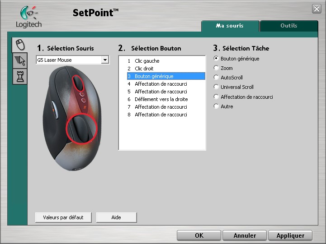Select the Zoom radio option
Image resolution: width=326 pixels, height=244 pixels.
223,68
